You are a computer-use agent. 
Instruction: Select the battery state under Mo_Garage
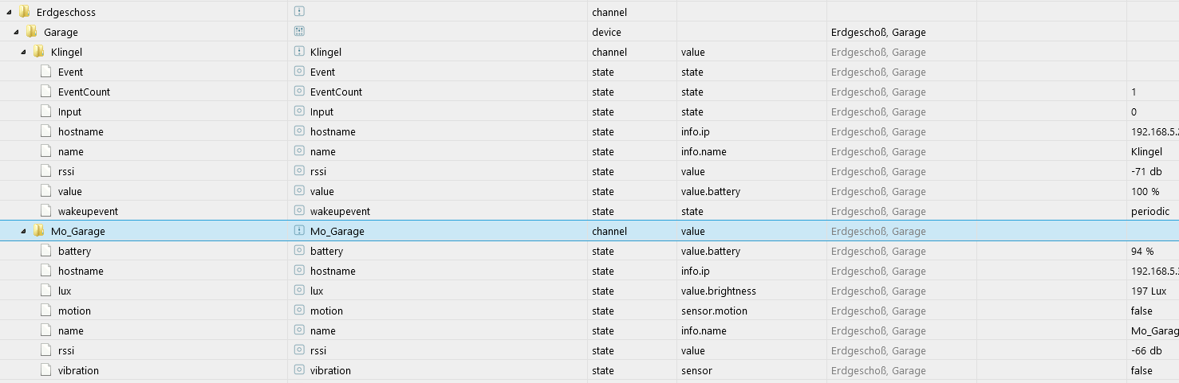(74, 251)
